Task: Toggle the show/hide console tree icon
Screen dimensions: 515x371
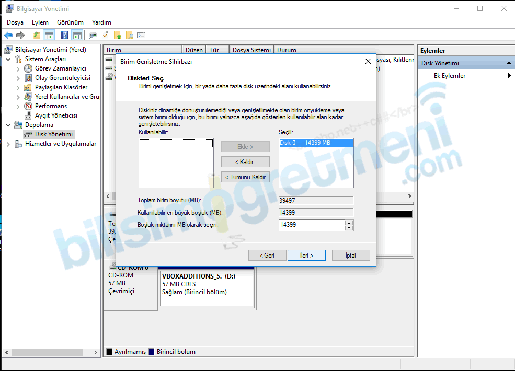Action: (x=49, y=36)
